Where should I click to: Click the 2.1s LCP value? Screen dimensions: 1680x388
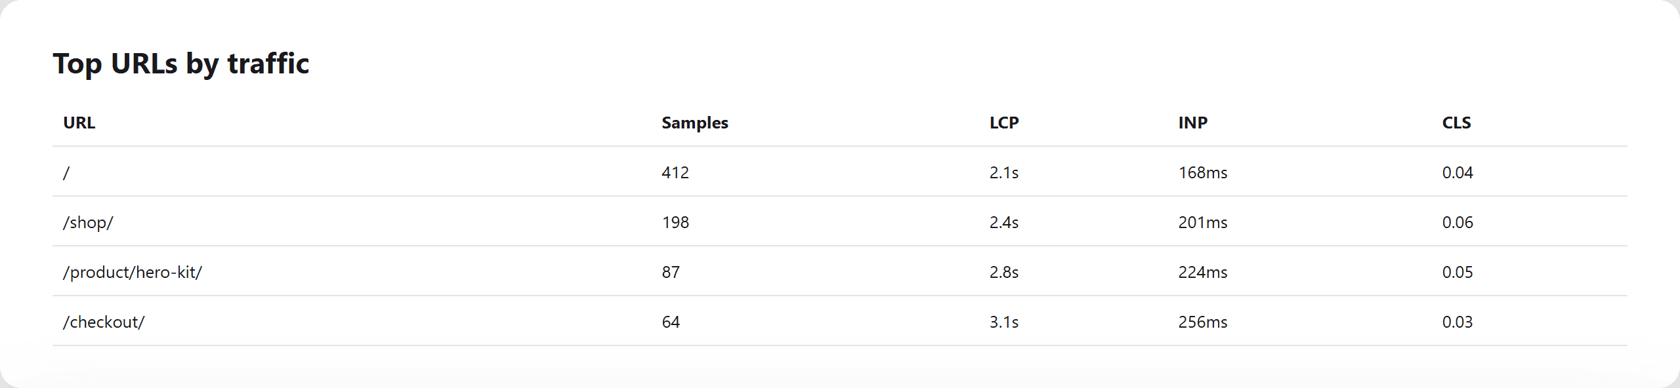[1004, 172]
